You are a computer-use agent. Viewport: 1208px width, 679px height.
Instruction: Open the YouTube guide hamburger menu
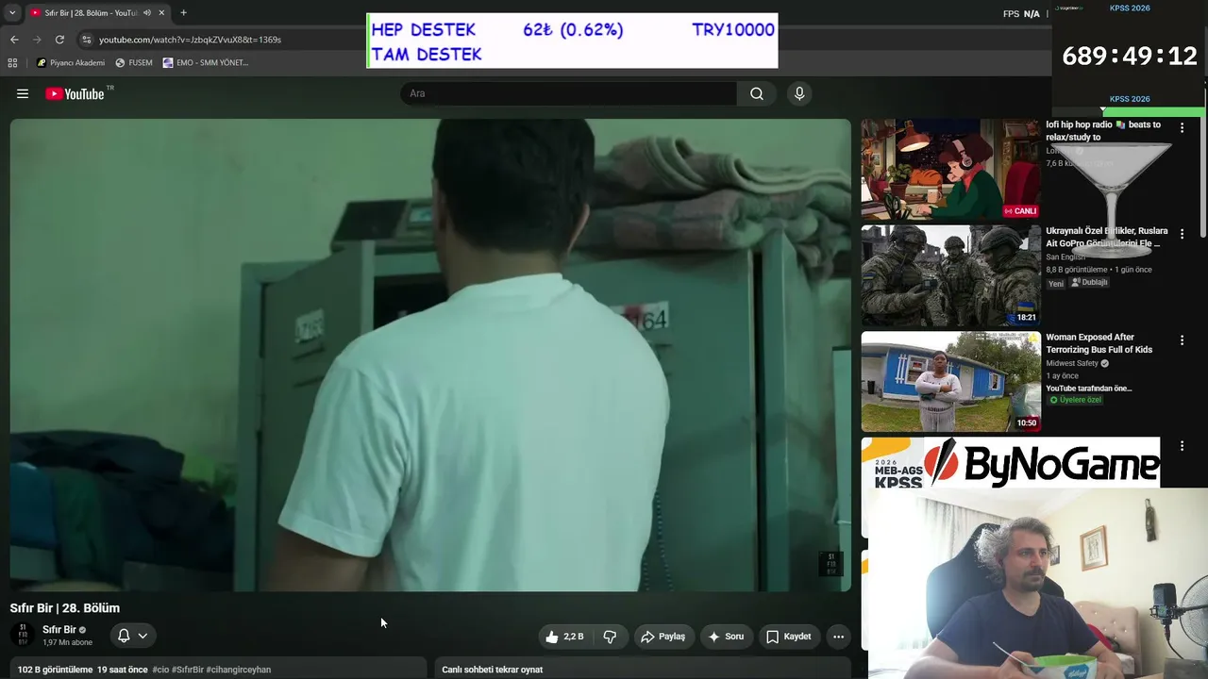point(23,93)
